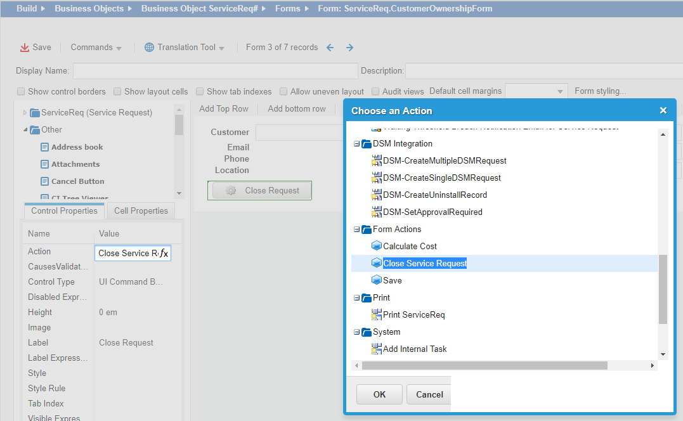The height and width of the screenshot is (421, 683).
Task: Go to next form record arrow
Action: [x=349, y=48]
